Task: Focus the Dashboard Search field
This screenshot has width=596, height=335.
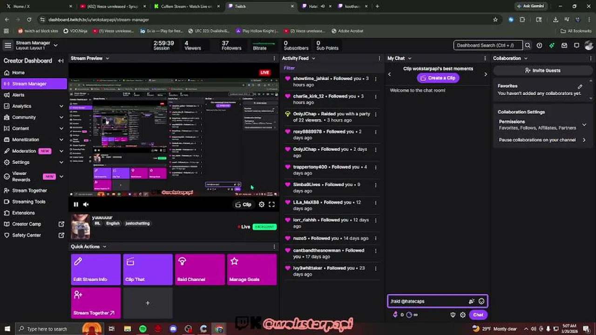Action: click(488, 45)
